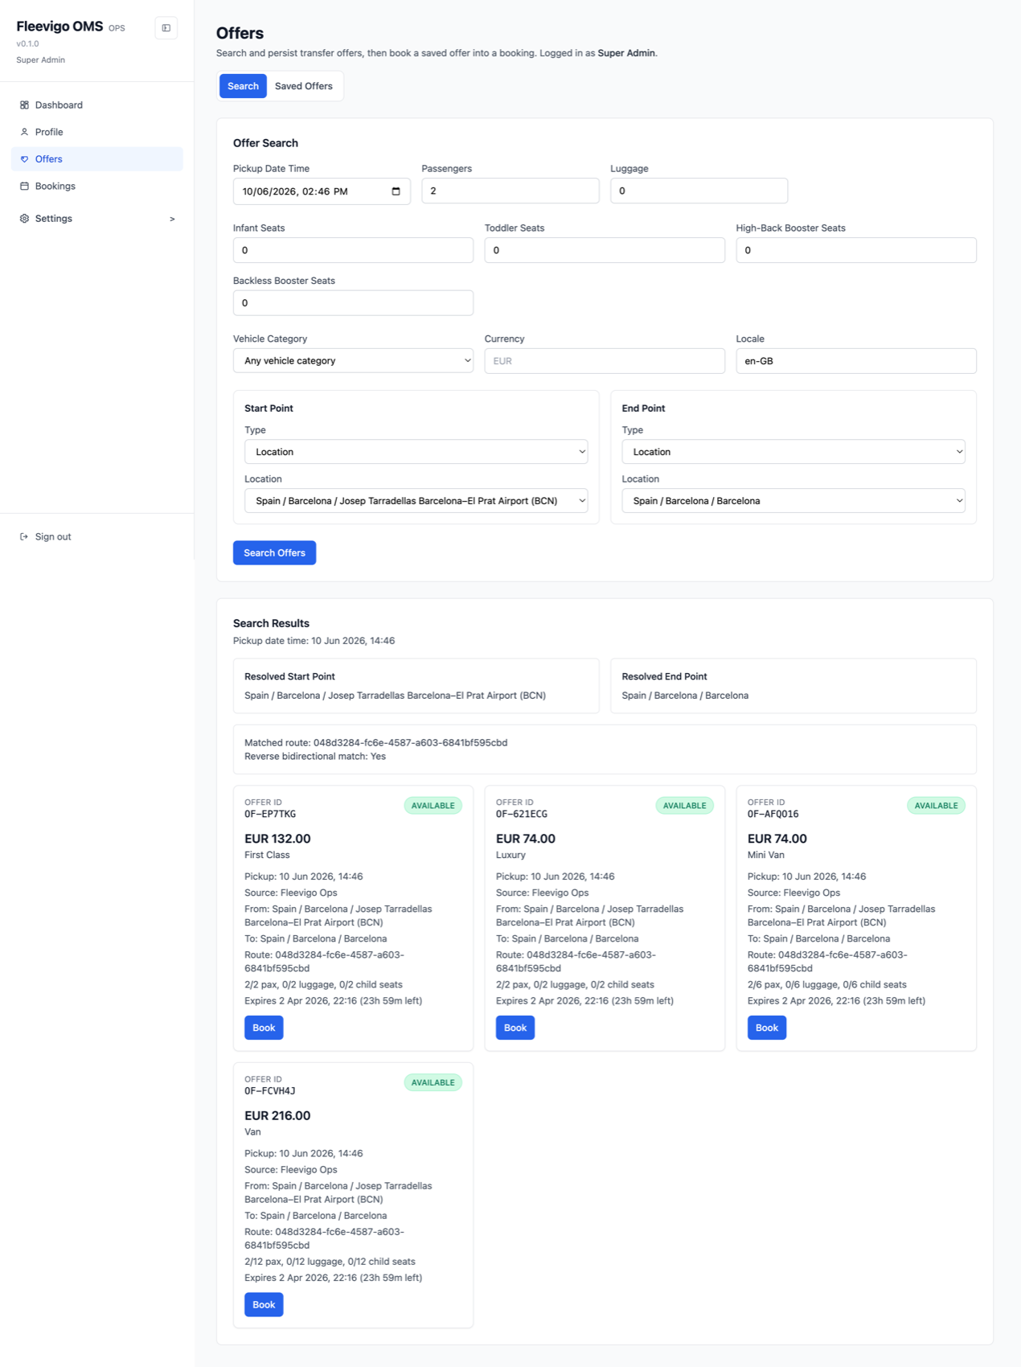Sign out of Fleevigo OMS

pyautogui.click(x=97, y=536)
